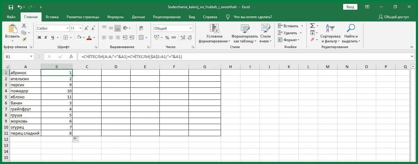Click the text orientation icon

point(125,28)
